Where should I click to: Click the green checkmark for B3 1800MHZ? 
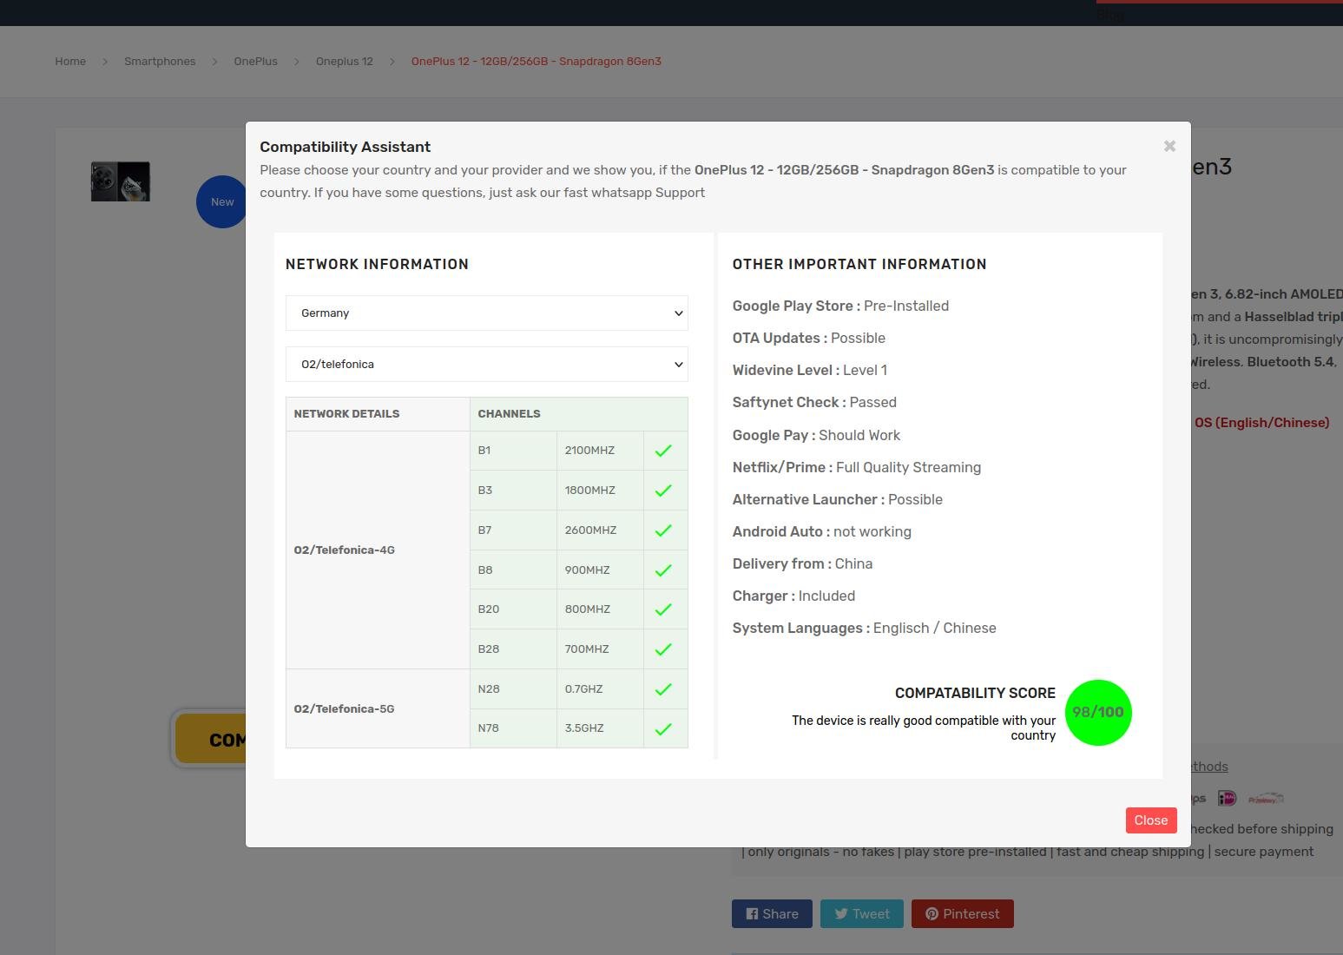[x=663, y=491]
